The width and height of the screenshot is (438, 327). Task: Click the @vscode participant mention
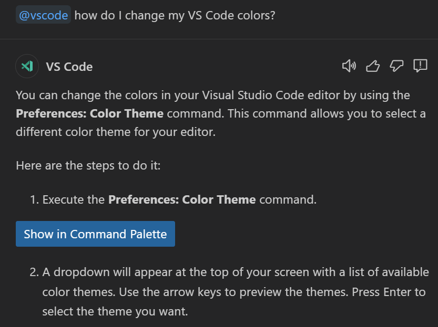pos(43,15)
